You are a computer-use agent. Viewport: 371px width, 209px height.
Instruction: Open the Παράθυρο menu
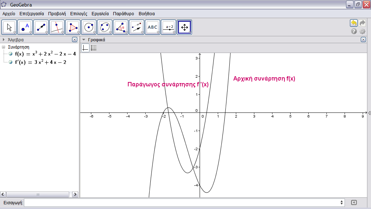pyautogui.click(x=124, y=14)
